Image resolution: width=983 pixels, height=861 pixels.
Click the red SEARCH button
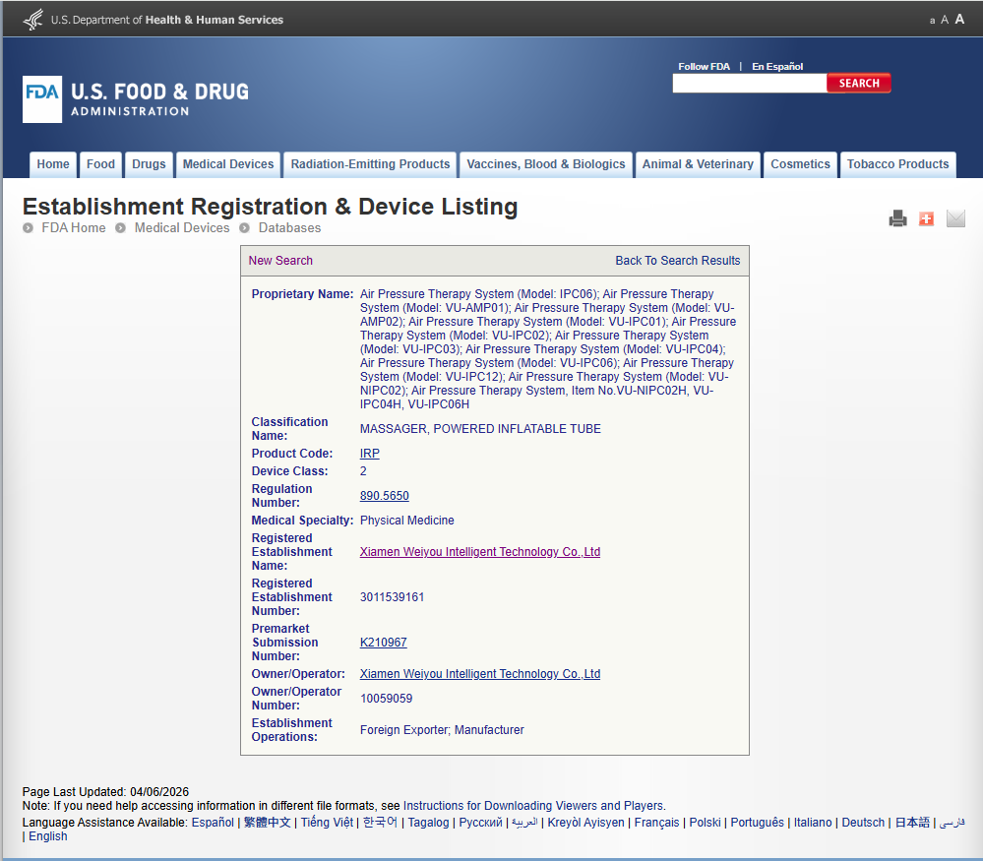click(x=859, y=84)
